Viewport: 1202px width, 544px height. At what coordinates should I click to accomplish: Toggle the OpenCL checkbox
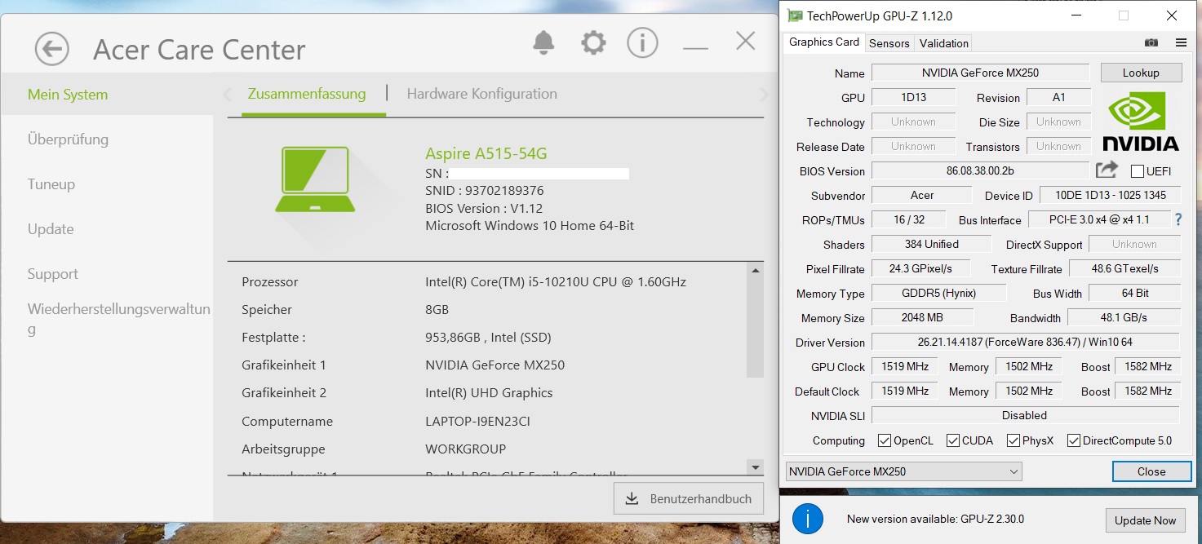(884, 440)
